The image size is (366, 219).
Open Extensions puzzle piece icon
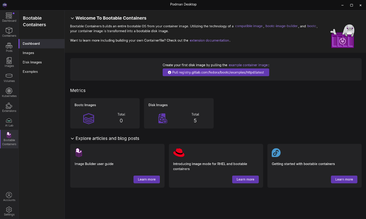9,107
